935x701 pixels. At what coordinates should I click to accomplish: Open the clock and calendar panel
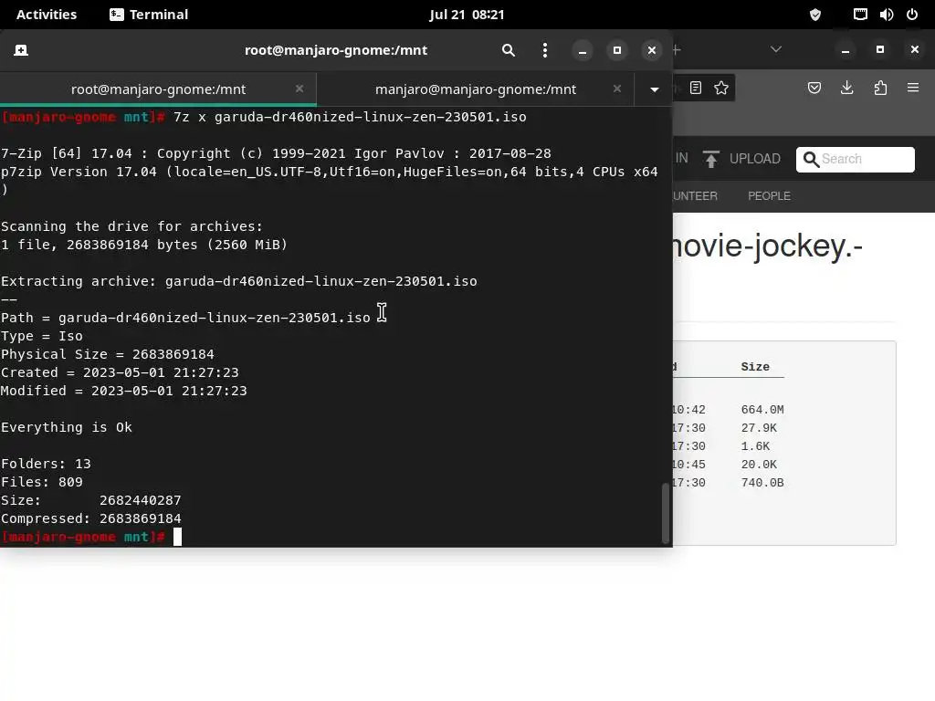click(467, 15)
